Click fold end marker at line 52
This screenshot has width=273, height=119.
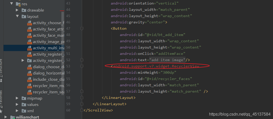click(x=82, y=60)
